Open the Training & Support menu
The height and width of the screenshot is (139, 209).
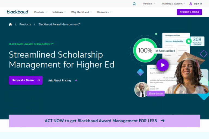(173, 4)
